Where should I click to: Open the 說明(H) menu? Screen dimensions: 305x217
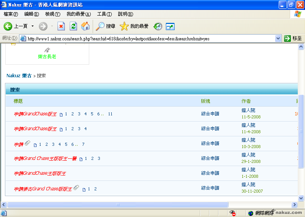[125, 14]
